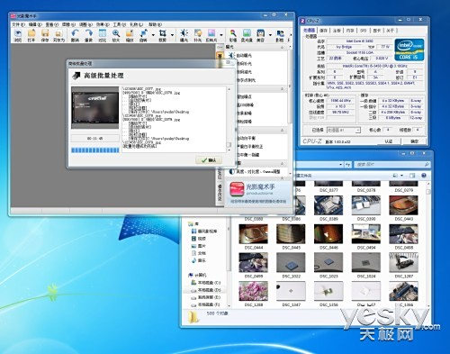
Task: Select Local Disk (D:) in Explorer tree
Action: 206,290
